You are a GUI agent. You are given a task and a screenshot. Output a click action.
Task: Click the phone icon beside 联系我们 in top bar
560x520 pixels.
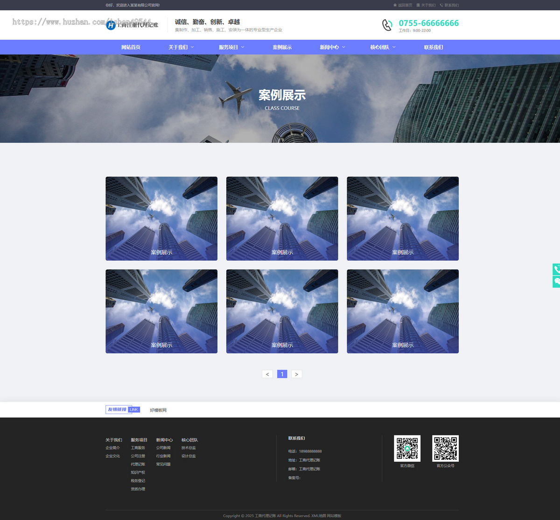coord(441,5)
